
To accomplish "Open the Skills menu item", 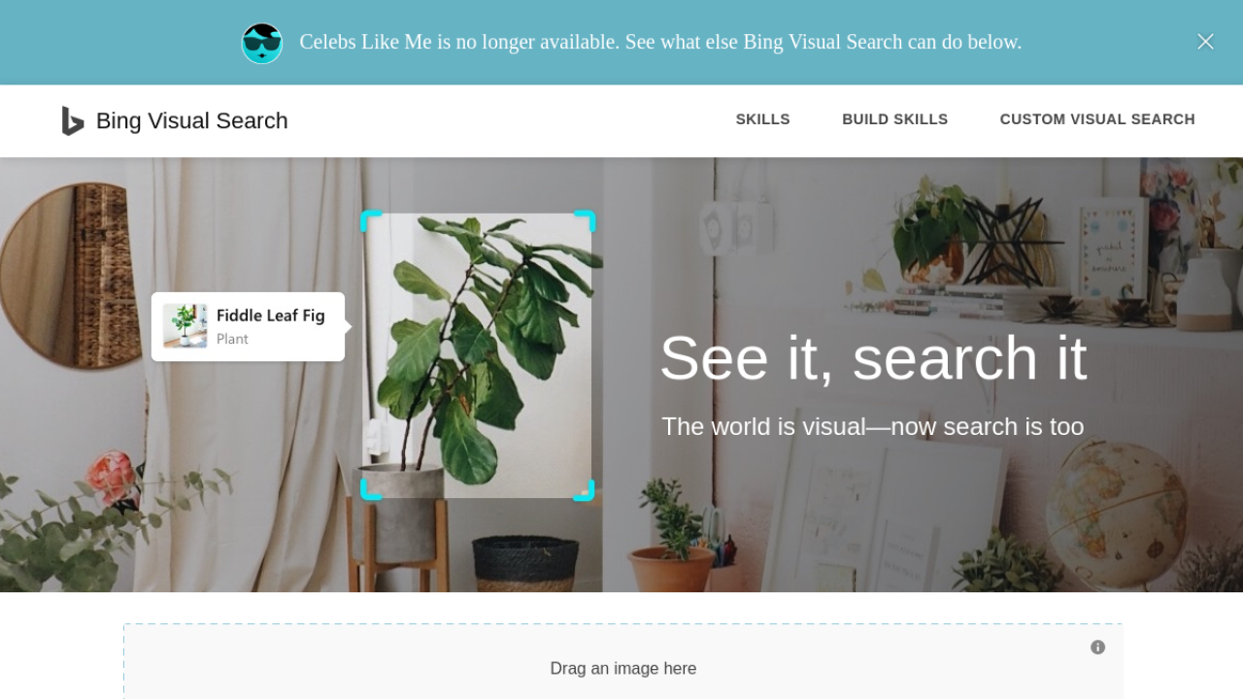I will [762, 119].
